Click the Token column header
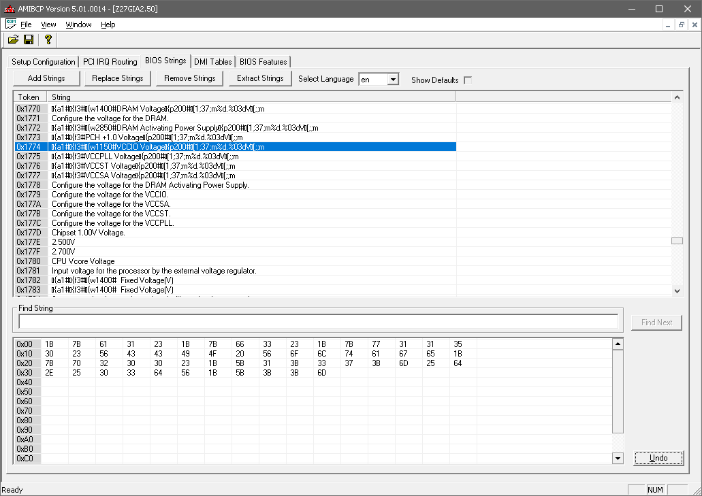The height and width of the screenshot is (496, 702). 30,97
